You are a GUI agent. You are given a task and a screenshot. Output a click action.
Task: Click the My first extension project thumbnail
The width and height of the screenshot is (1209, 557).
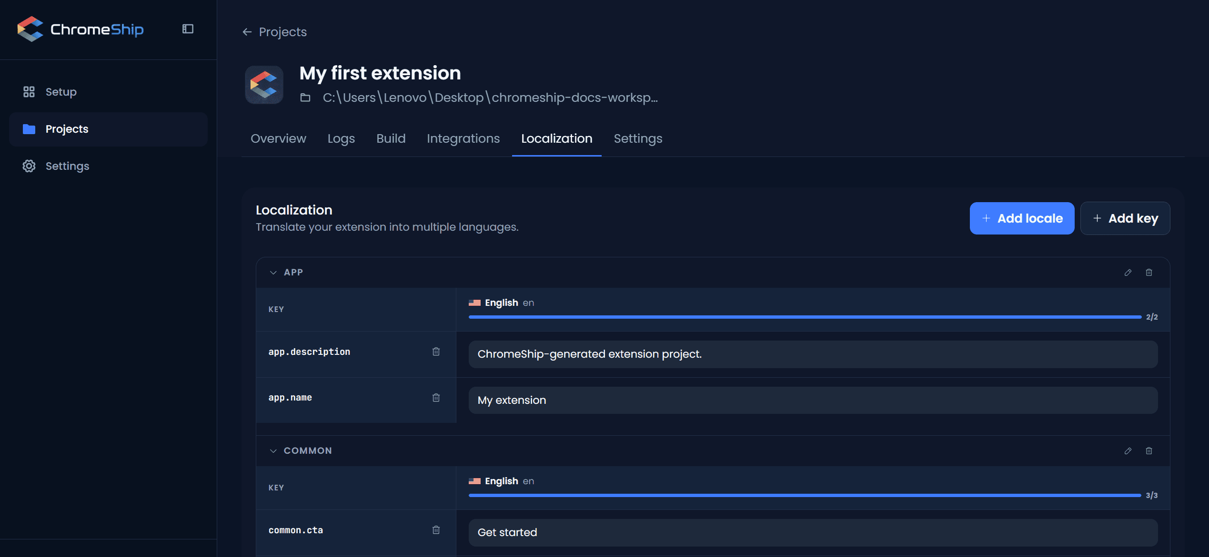(264, 85)
